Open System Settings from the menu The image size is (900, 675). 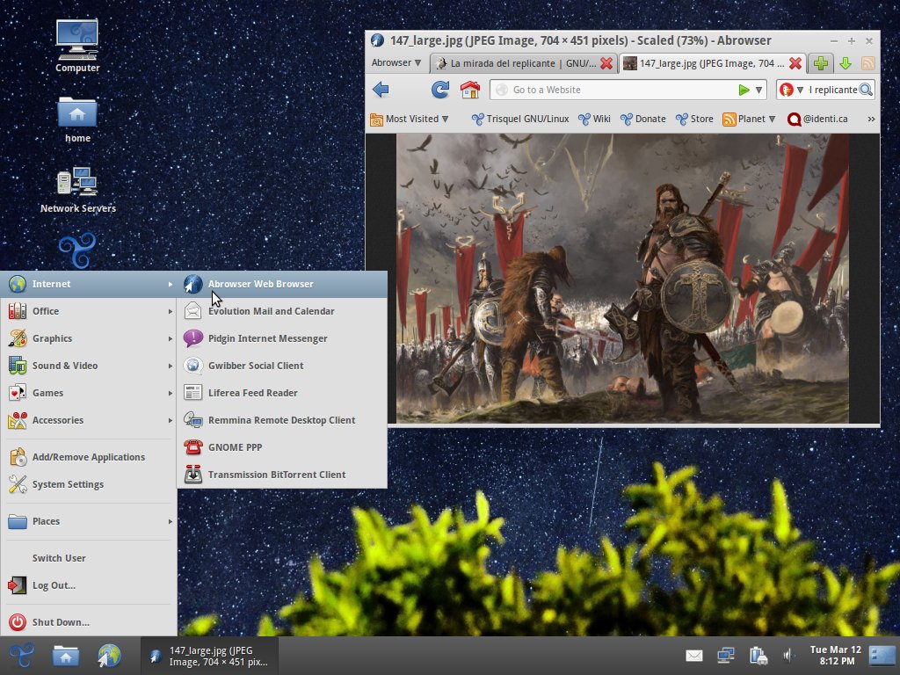click(x=89, y=484)
